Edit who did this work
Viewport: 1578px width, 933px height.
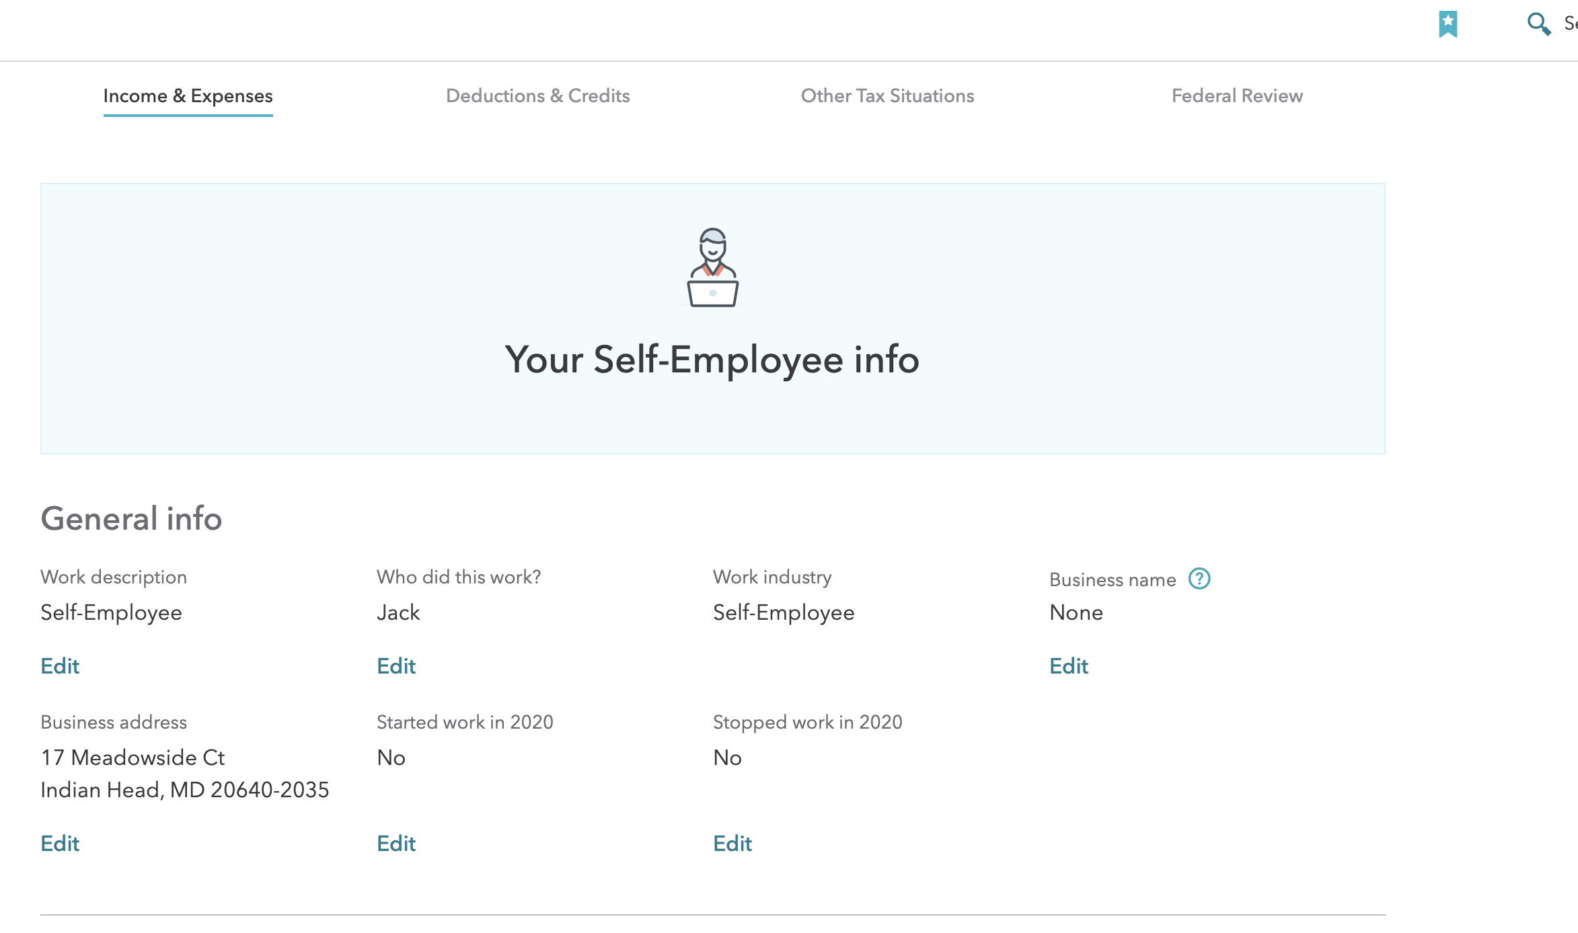click(x=396, y=666)
